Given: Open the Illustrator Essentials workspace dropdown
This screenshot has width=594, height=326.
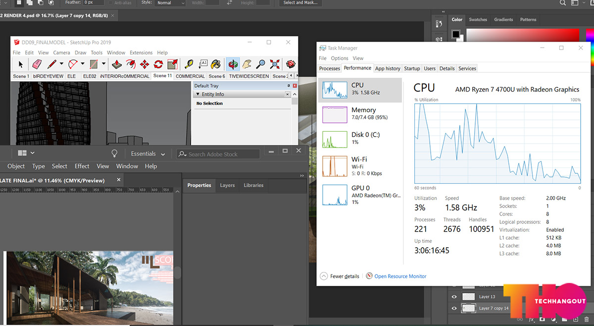Looking at the screenshot, I should click(148, 154).
